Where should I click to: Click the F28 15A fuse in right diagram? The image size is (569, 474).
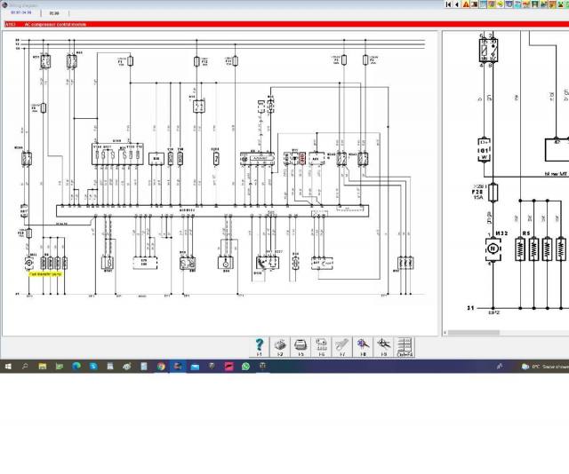pyautogui.click(x=493, y=192)
